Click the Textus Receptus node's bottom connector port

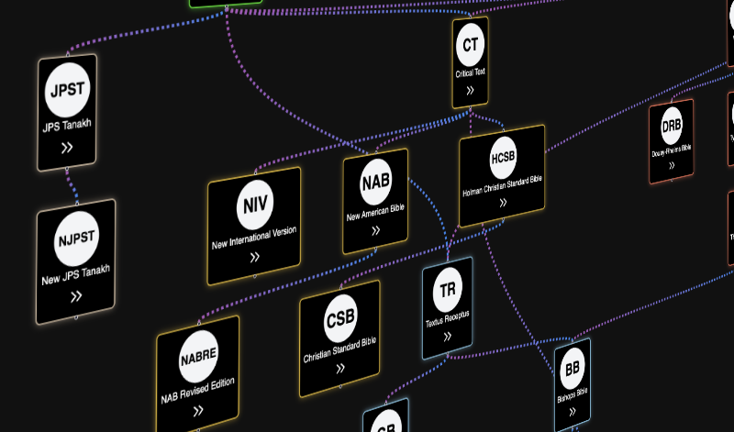pyautogui.click(x=448, y=356)
